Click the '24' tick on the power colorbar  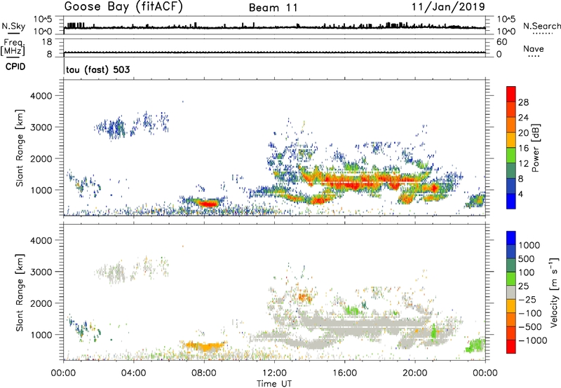click(523, 118)
